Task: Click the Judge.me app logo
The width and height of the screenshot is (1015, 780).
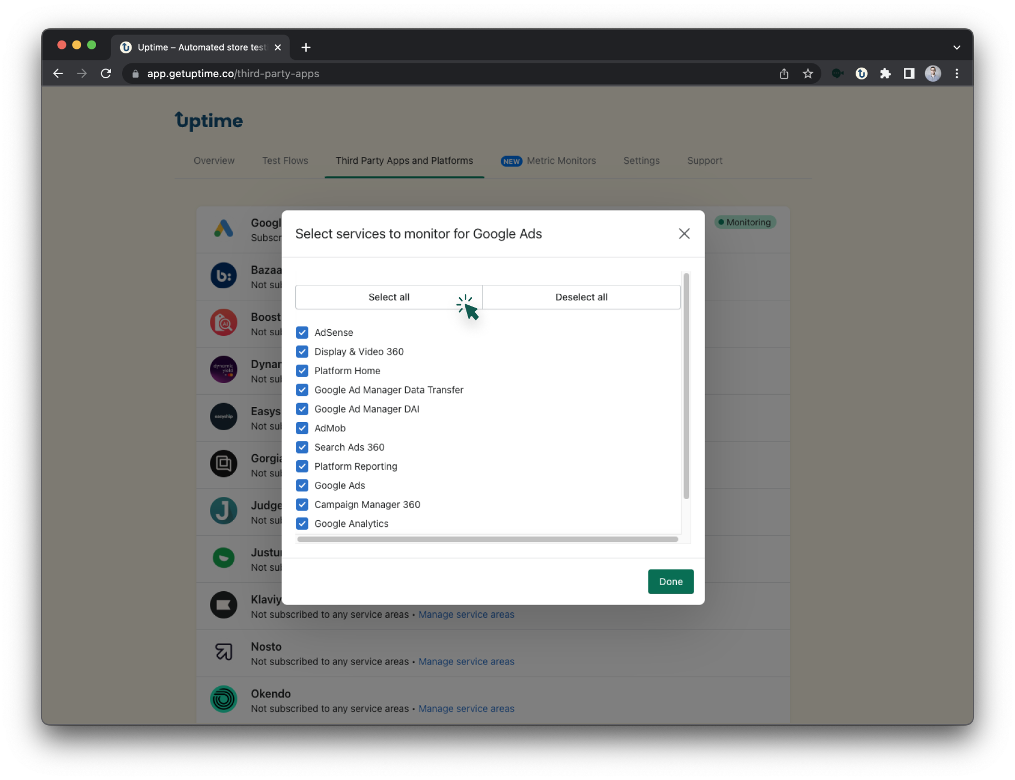Action: click(x=224, y=511)
